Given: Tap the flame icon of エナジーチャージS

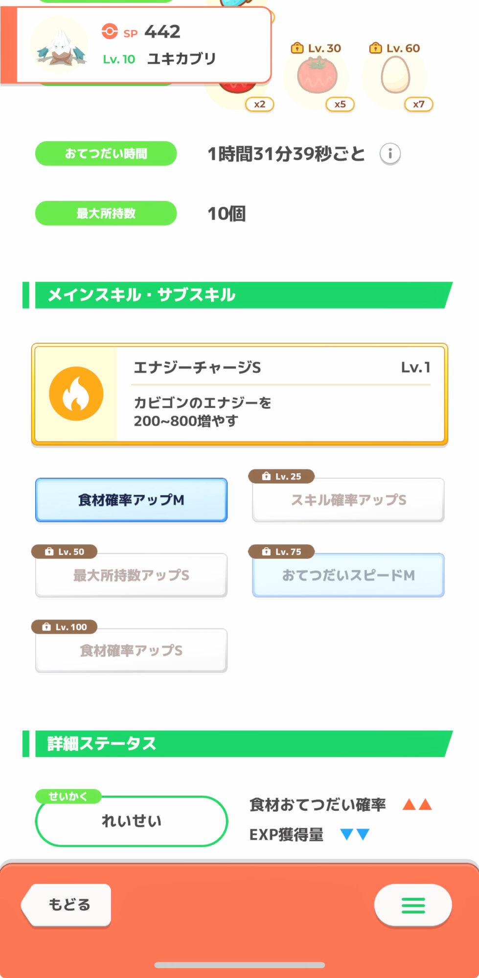Looking at the screenshot, I should click(76, 394).
